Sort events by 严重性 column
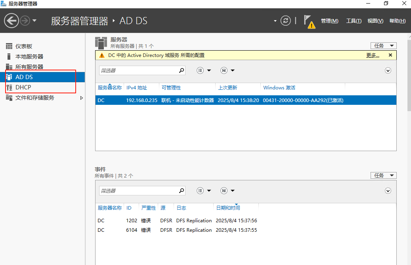 [148, 208]
